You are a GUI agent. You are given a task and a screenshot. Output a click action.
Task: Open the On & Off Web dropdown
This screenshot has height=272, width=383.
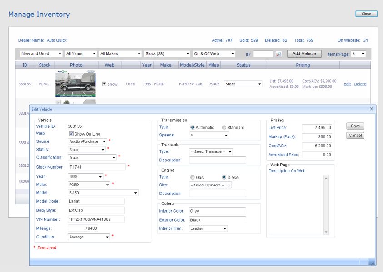[214, 53]
